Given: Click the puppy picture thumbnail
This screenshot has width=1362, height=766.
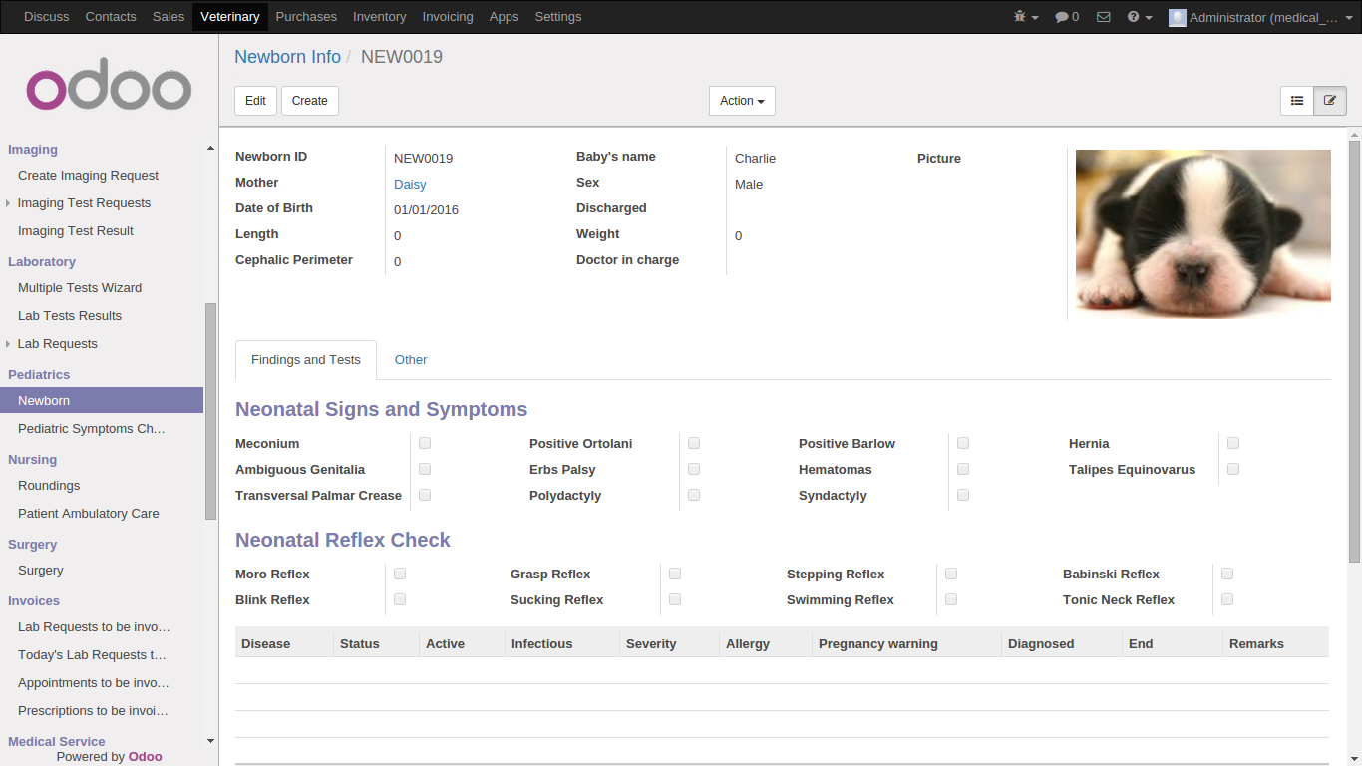Looking at the screenshot, I should pyautogui.click(x=1202, y=233).
